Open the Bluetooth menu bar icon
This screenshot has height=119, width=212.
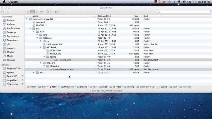pyautogui.click(x=174, y=2)
